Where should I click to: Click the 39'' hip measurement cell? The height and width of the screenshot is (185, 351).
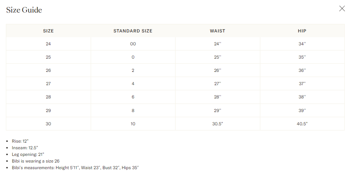click(302, 111)
